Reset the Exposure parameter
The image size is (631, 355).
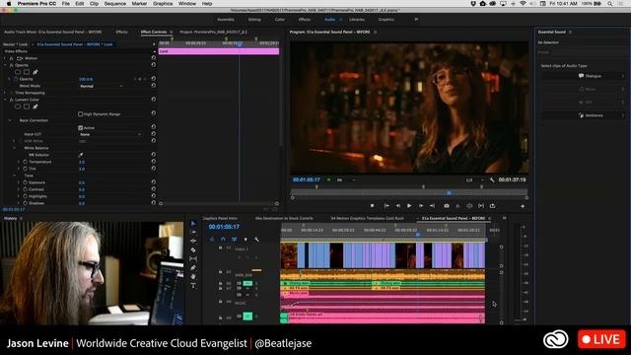154,182
